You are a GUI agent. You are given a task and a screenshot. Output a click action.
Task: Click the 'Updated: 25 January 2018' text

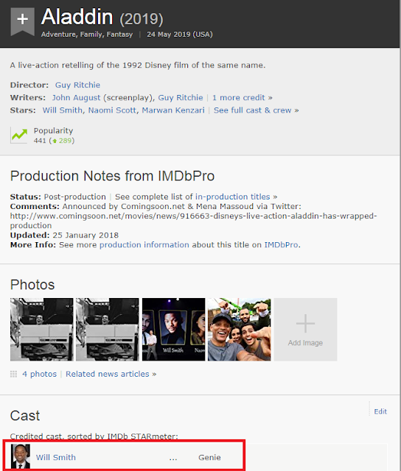pyautogui.click(x=64, y=235)
